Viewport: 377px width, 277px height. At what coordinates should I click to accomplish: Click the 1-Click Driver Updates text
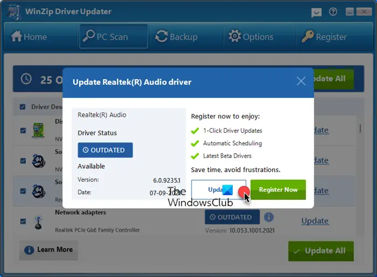[233, 130]
